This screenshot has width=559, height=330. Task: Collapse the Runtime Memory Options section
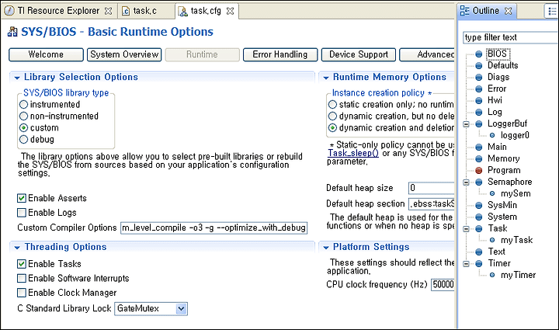click(326, 78)
